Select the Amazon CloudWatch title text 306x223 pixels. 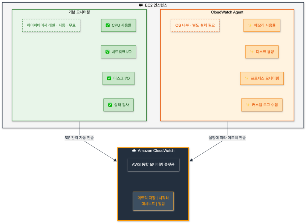click(156, 151)
